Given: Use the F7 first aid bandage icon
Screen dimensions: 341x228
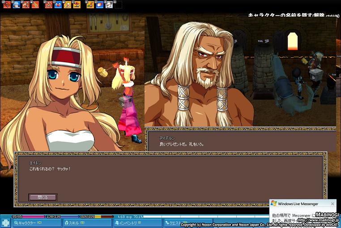Looking at the screenshot, I should 67,4.
